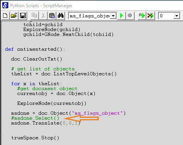Click the 'A' play run-all icon

[x=142, y=16]
